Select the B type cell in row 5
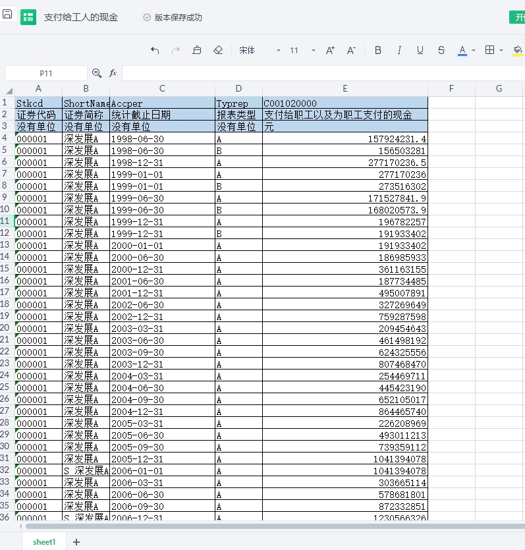 [x=238, y=150]
